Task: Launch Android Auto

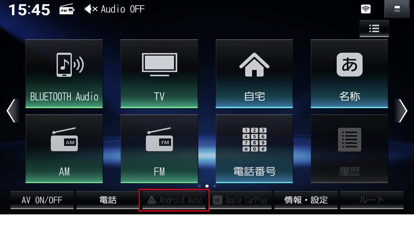Action: 174,200
